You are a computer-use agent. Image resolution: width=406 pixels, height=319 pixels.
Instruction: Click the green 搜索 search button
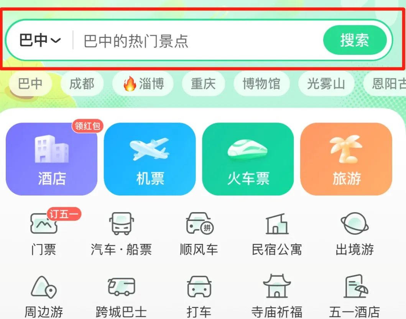[355, 40]
